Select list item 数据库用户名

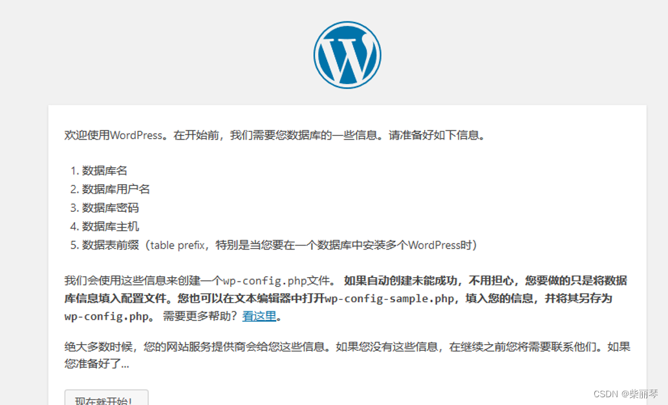tap(116, 189)
